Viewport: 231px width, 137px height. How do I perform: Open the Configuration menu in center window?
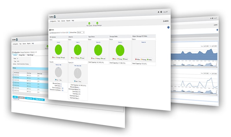53,21
